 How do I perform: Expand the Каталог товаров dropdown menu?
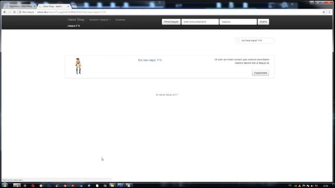click(x=100, y=20)
